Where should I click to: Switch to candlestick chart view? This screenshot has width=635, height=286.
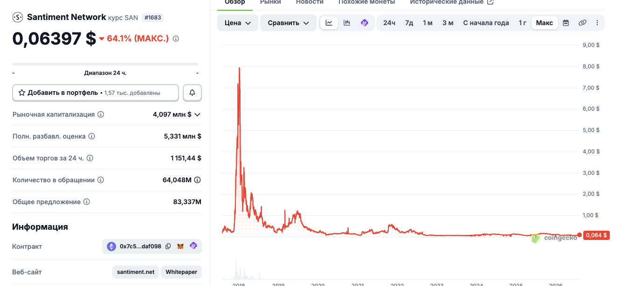(x=347, y=23)
